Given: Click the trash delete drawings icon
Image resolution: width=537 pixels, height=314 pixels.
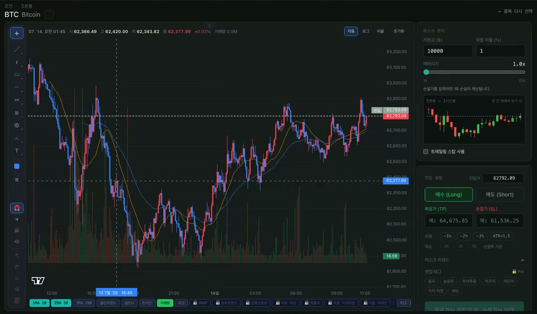Looking at the screenshot, I should click(17, 300).
